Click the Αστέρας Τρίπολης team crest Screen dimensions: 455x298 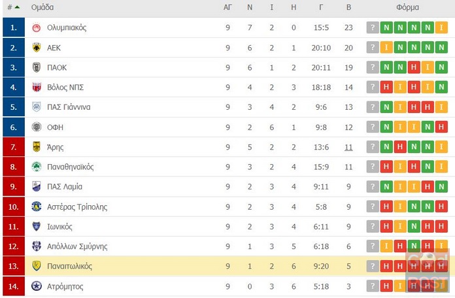pyautogui.click(x=37, y=207)
